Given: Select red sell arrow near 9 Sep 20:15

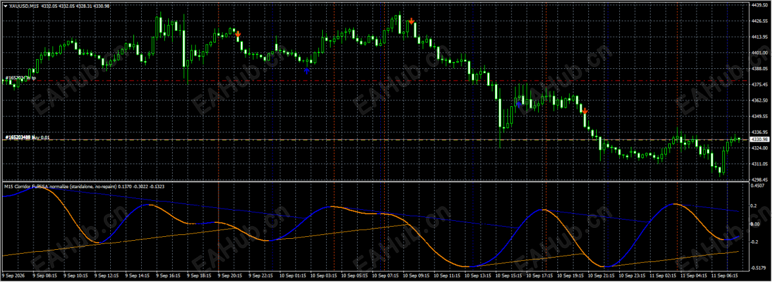Looking at the screenshot, I should (x=238, y=35).
